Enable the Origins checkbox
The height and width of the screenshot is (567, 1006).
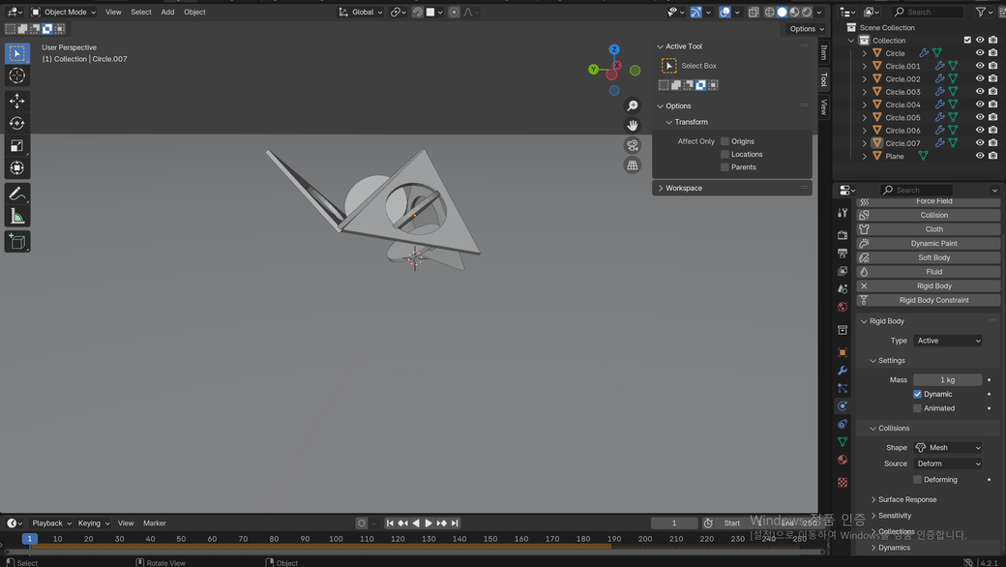pos(725,141)
